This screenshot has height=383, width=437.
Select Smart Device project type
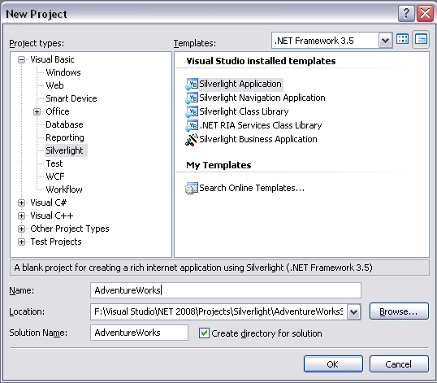click(x=71, y=98)
